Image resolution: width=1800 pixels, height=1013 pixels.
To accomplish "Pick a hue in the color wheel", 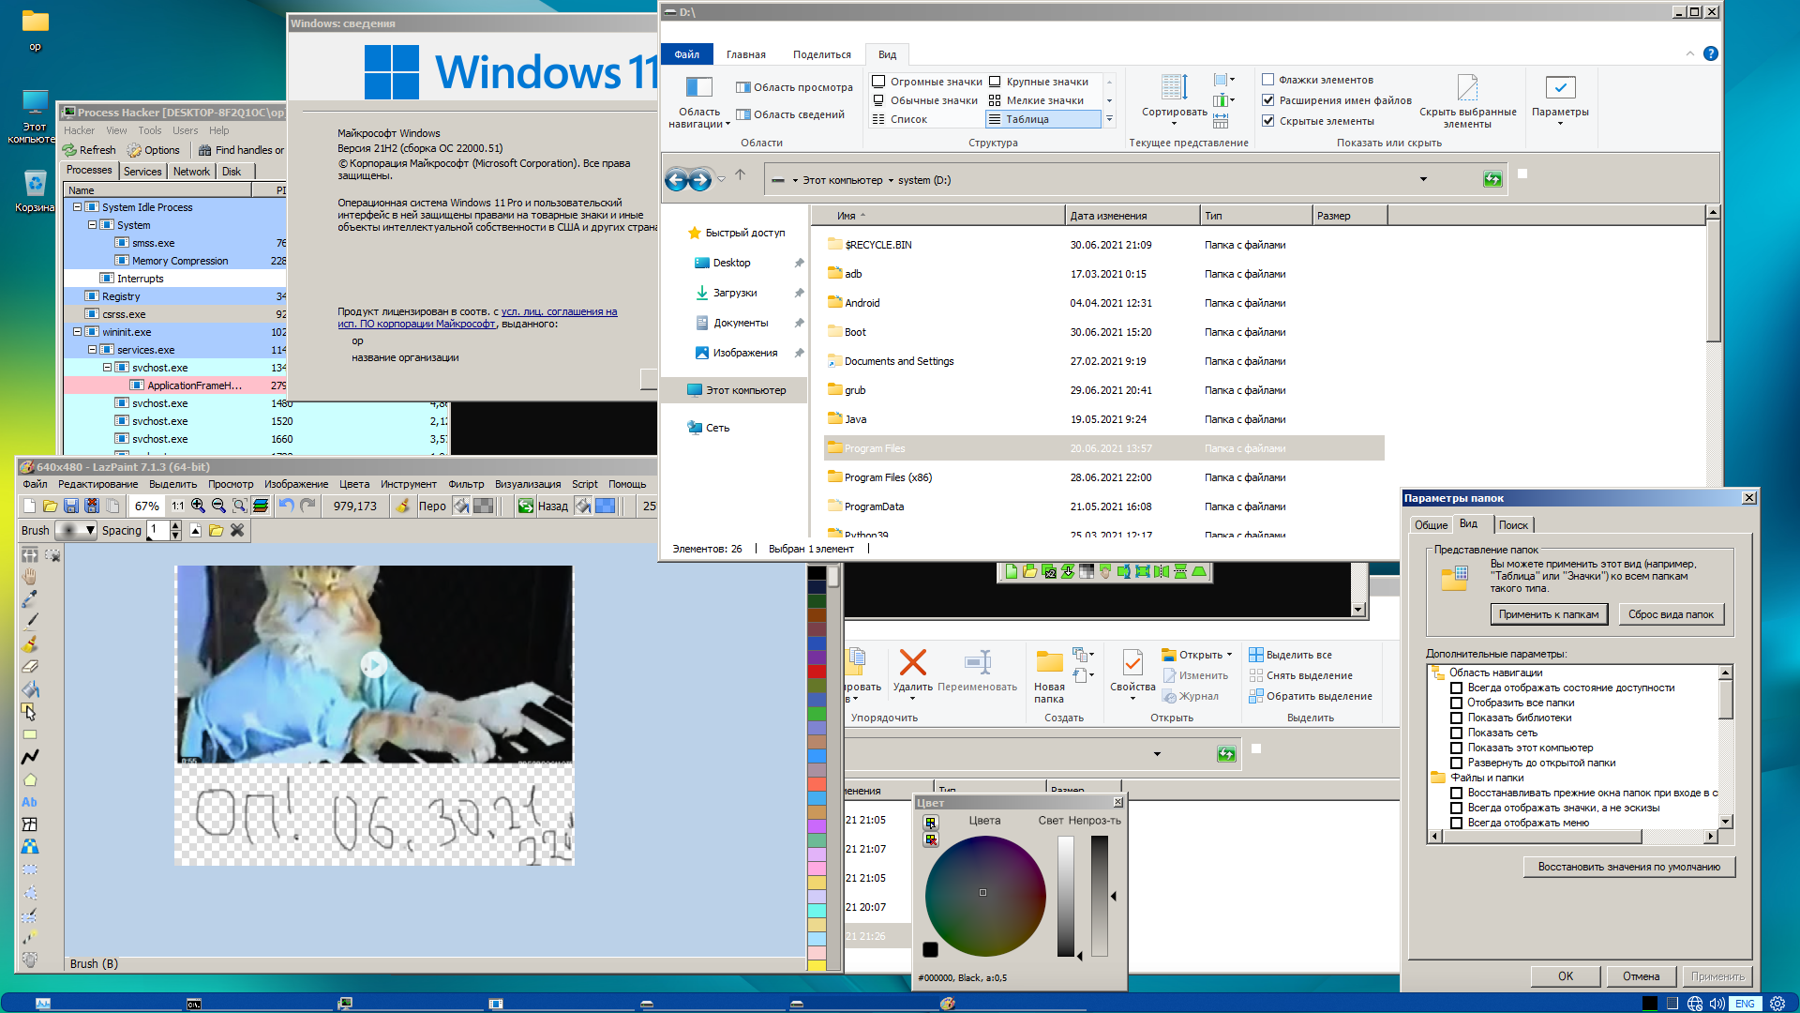I will coord(985,896).
